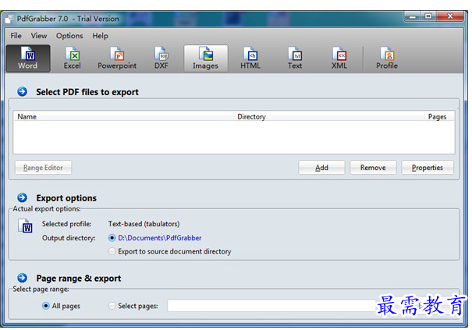
Task: Enable Export to source document directory
Action: (112, 251)
